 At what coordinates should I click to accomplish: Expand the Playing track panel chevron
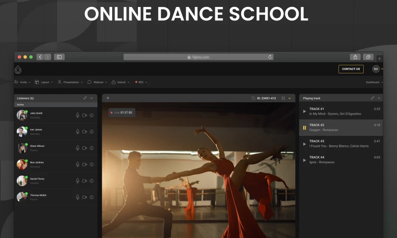tap(379, 98)
